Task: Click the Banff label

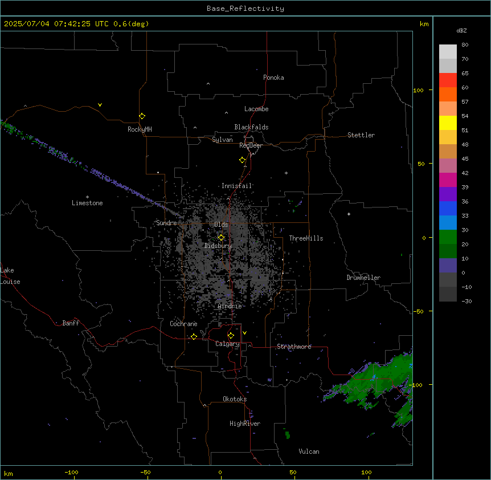Action: coord(71,323)
